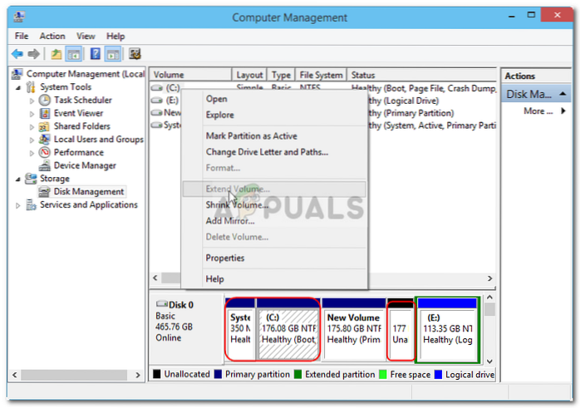Click the Performance icon in the tree
The height and width of the screenshot is (408, 580).
(45, 152)
